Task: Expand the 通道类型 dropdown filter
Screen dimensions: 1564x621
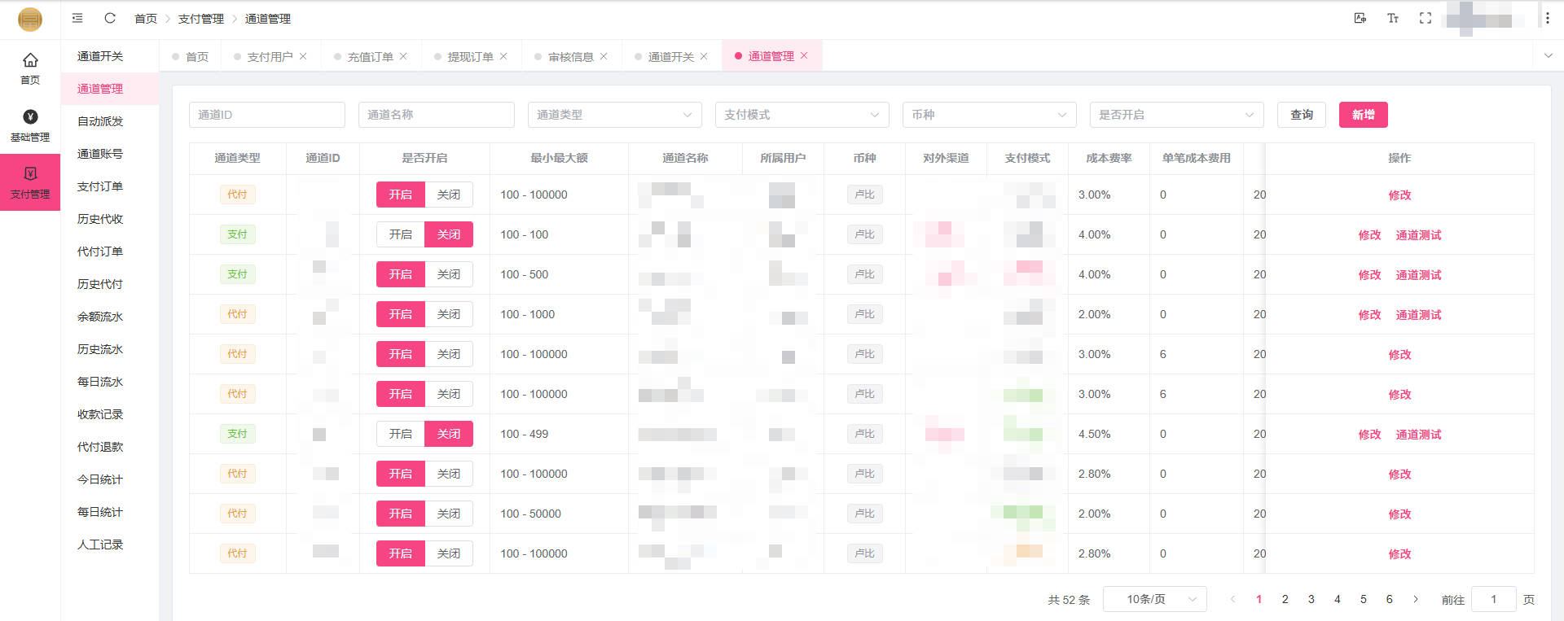Action: click(614, 115)
